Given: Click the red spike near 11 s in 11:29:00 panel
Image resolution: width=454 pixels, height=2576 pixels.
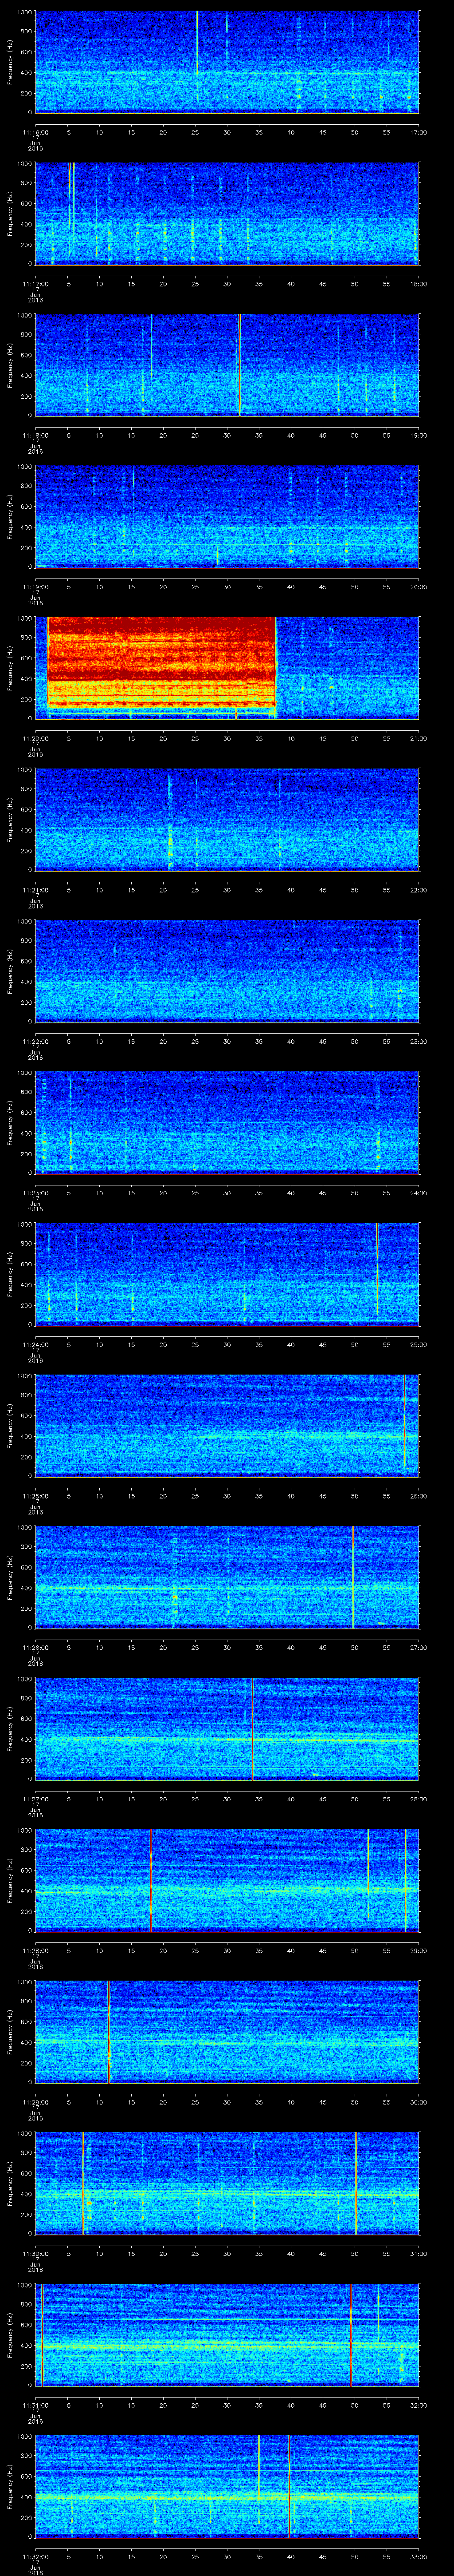Looking at the screenshot, I should 108,2032.
